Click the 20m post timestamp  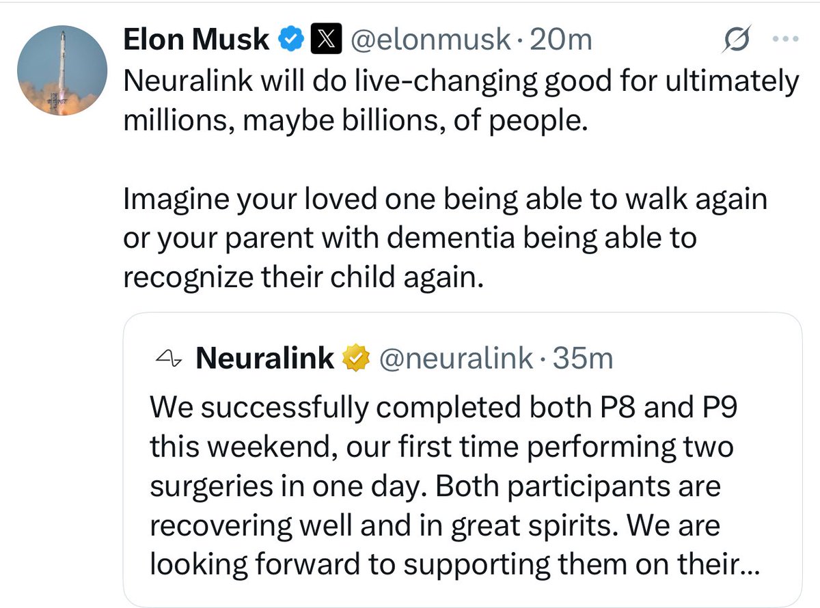561,40
